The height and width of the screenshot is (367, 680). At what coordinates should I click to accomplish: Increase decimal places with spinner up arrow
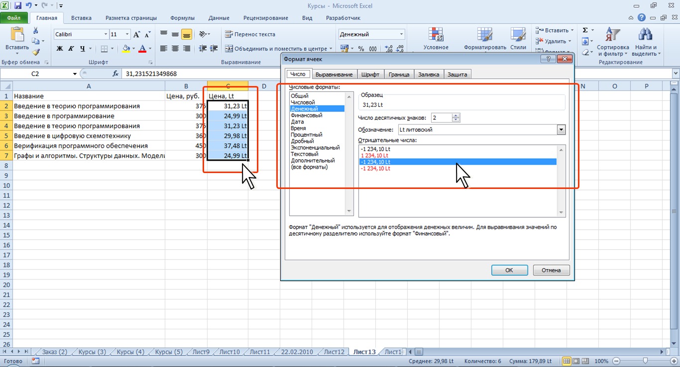pyautogui.click(x=456, y=115)
